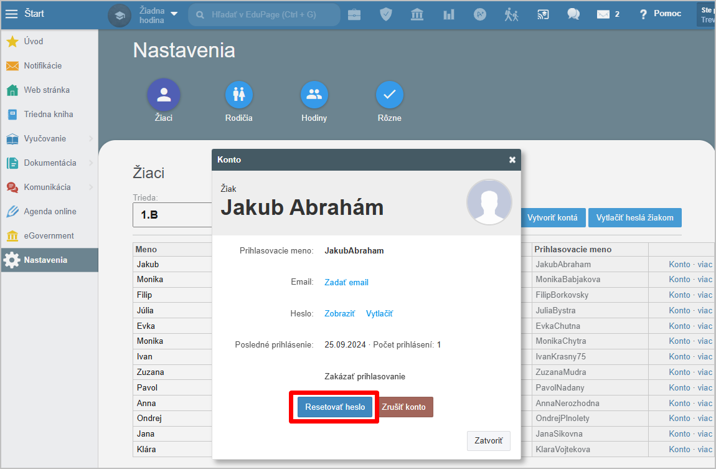
Task: Open the compass icon in top bar
Action: [480, 14]
